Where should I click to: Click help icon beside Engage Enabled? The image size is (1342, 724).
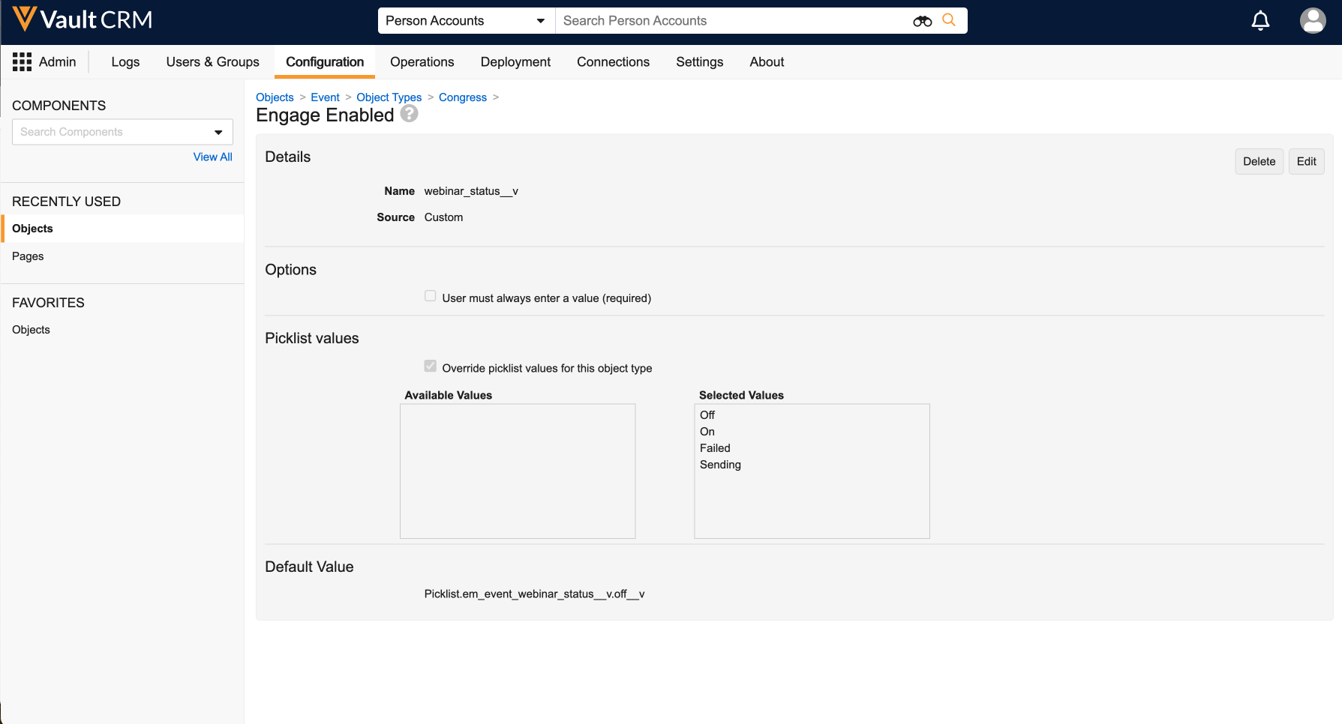tap(409, 114)
